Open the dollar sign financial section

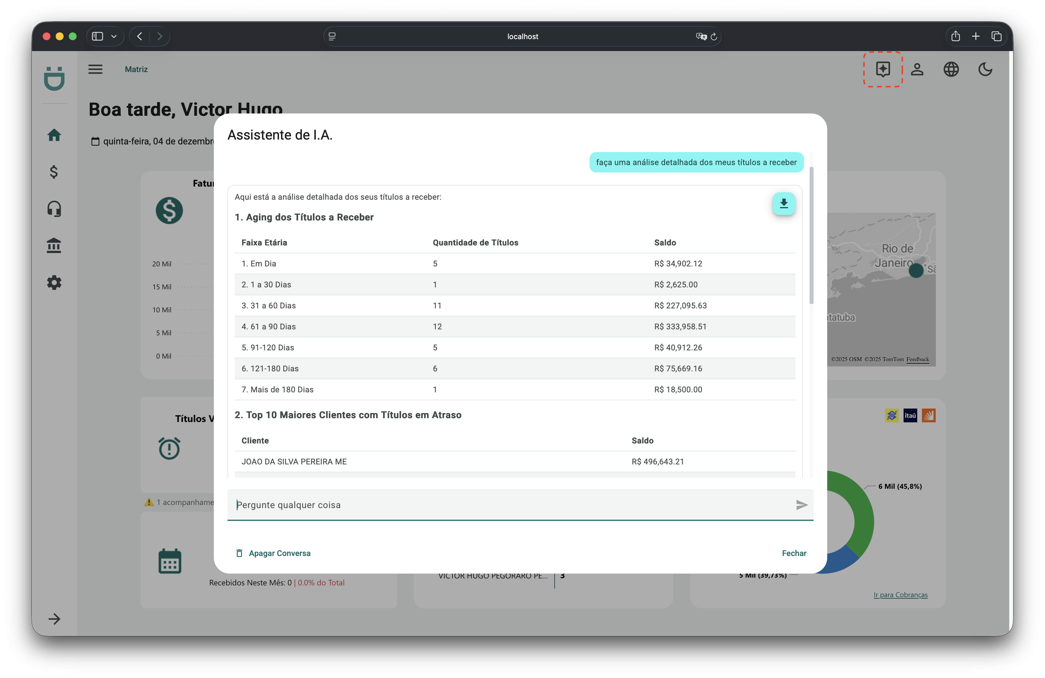[54, 172]
